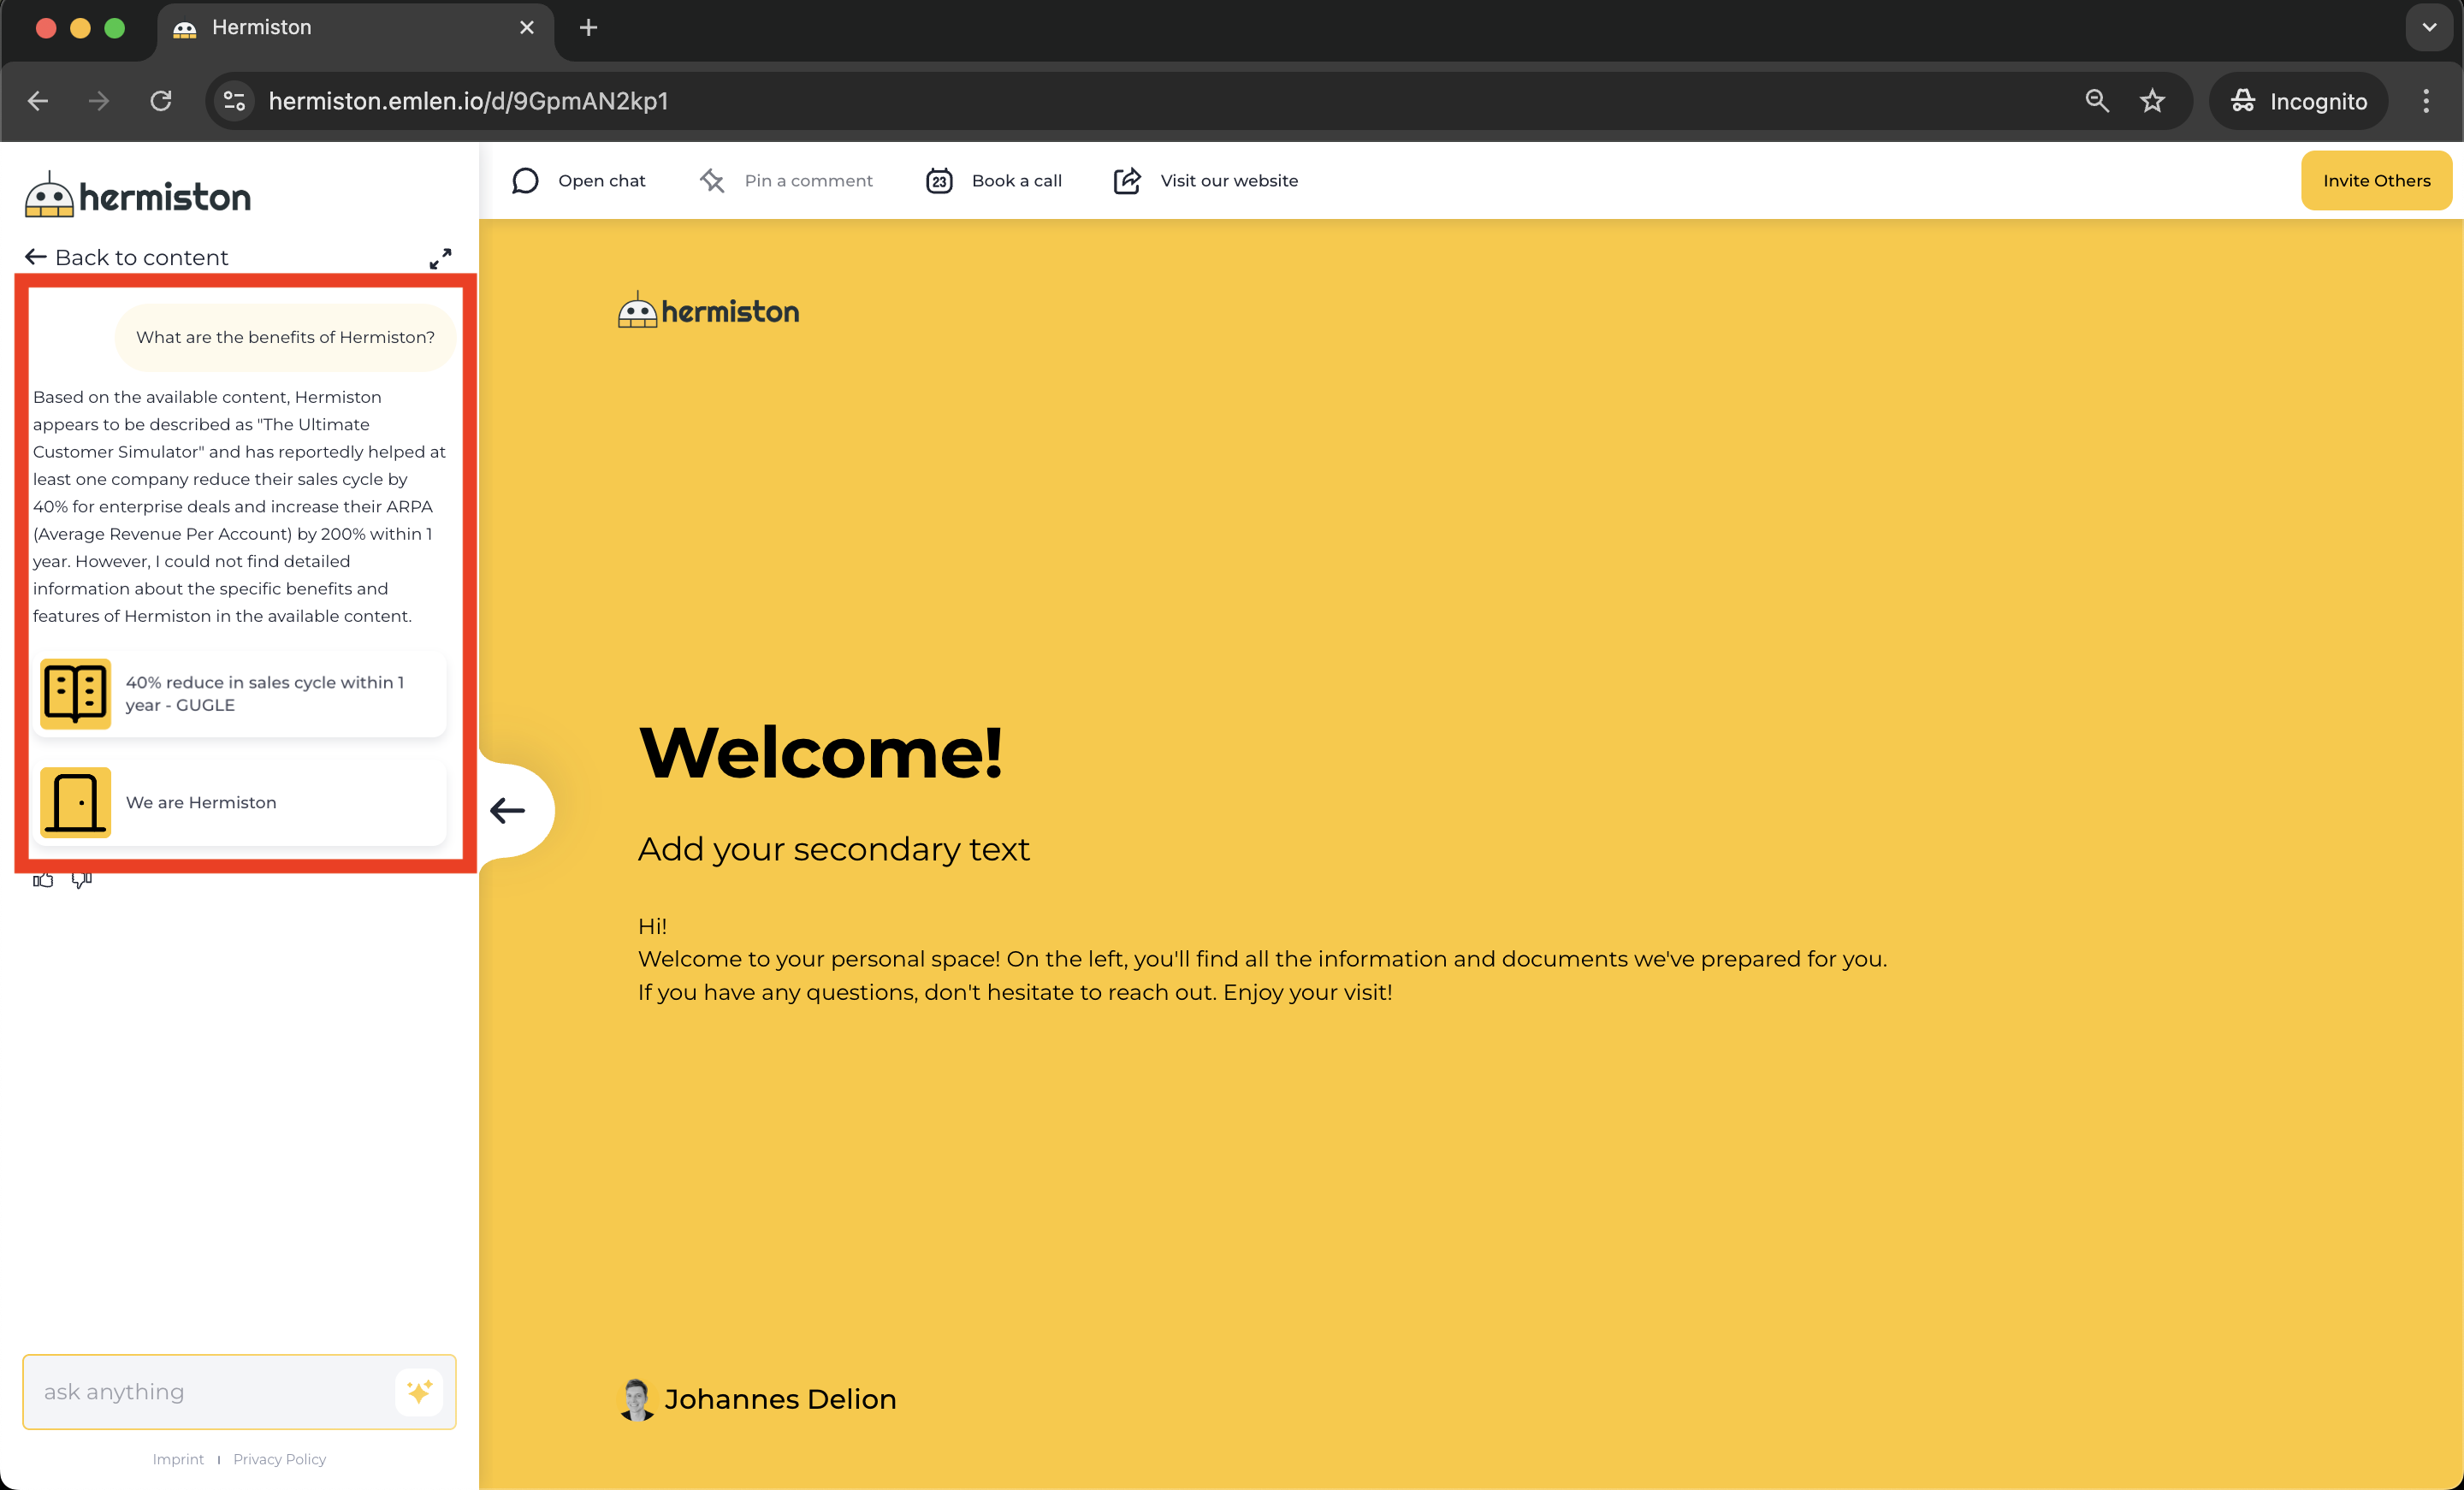Open the Imprint link

point(178,1459)
